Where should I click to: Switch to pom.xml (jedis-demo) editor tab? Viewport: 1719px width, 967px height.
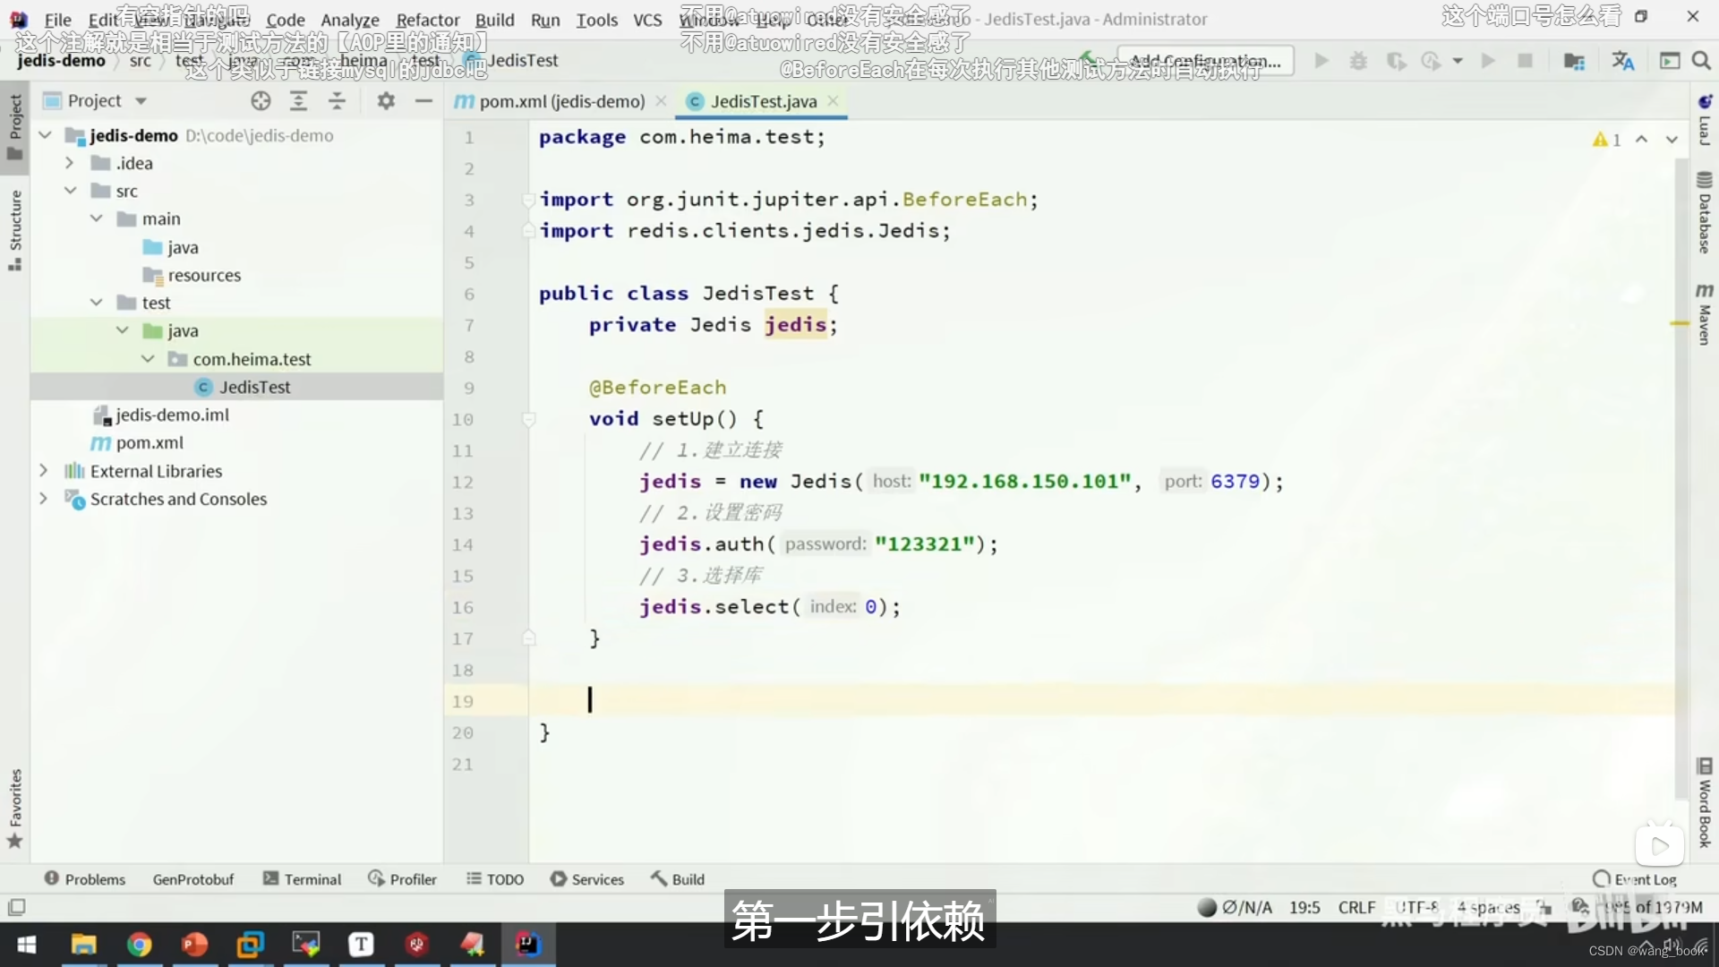pyautogui.click(x=560, y=102)
